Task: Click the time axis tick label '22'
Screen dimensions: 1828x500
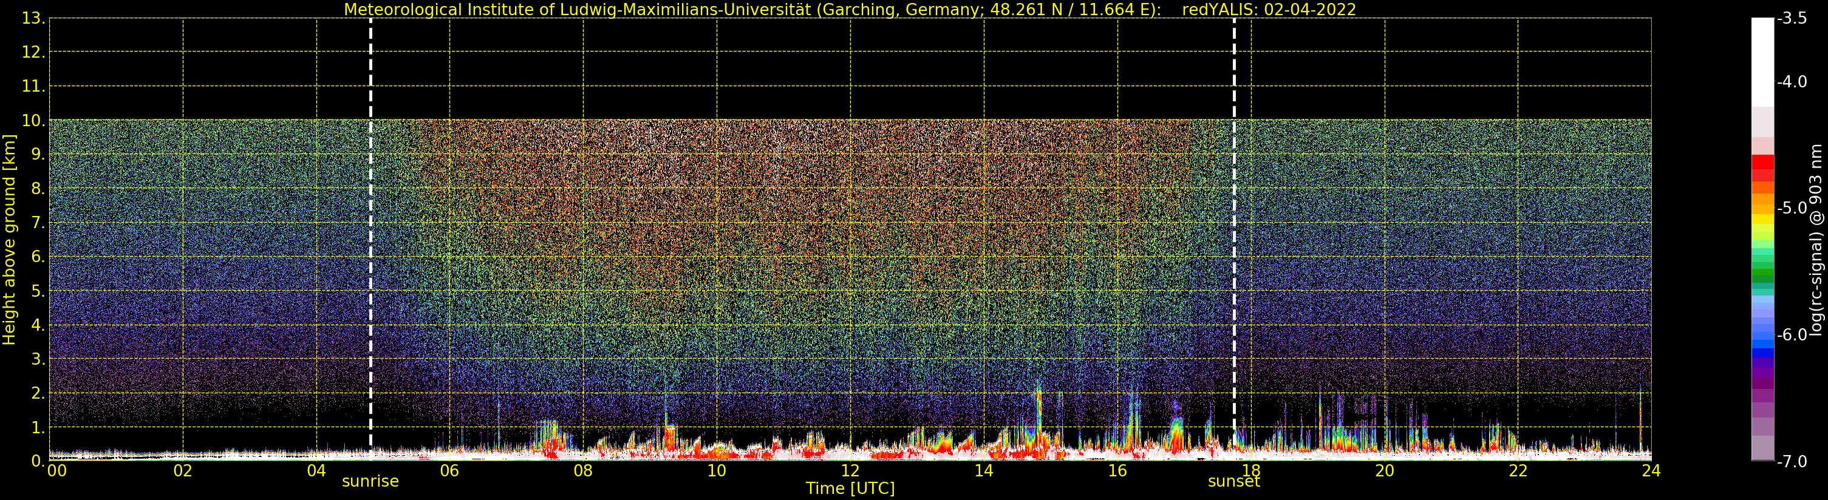Action: (1518, 471)
